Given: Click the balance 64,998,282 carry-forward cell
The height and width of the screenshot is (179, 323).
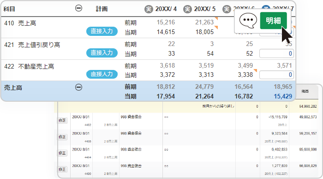Looking at the screenshot, I should tap(308, 106).
